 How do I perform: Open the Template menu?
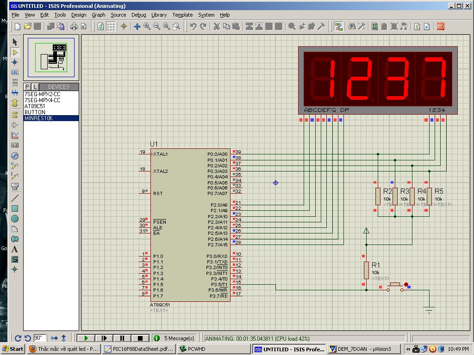[182, 15]
